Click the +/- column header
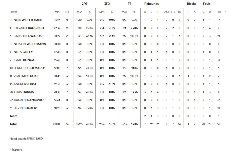Screen dimensions: 239x155 click(x=225, y=12)
